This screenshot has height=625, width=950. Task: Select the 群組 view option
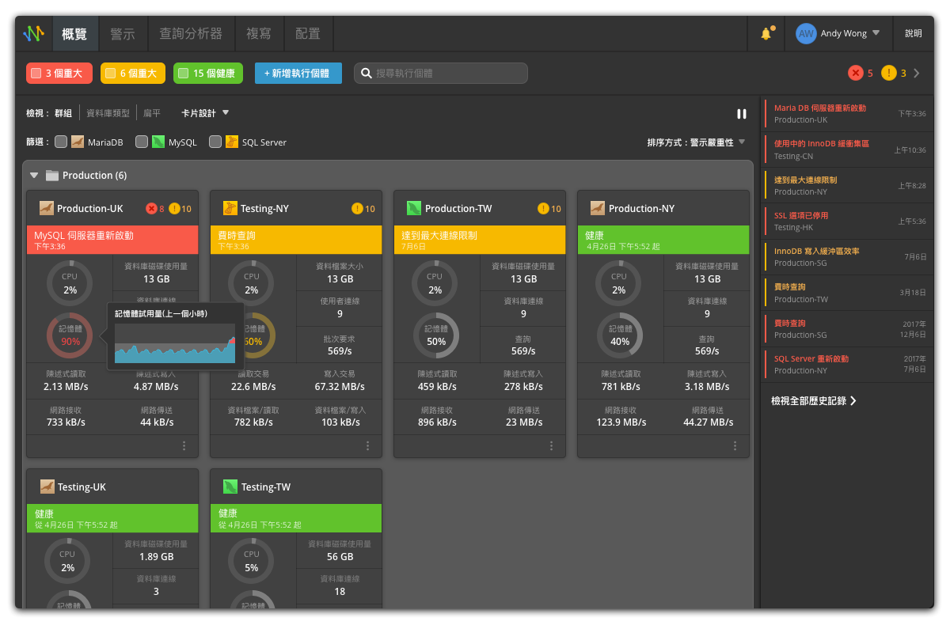coord(63,114)
